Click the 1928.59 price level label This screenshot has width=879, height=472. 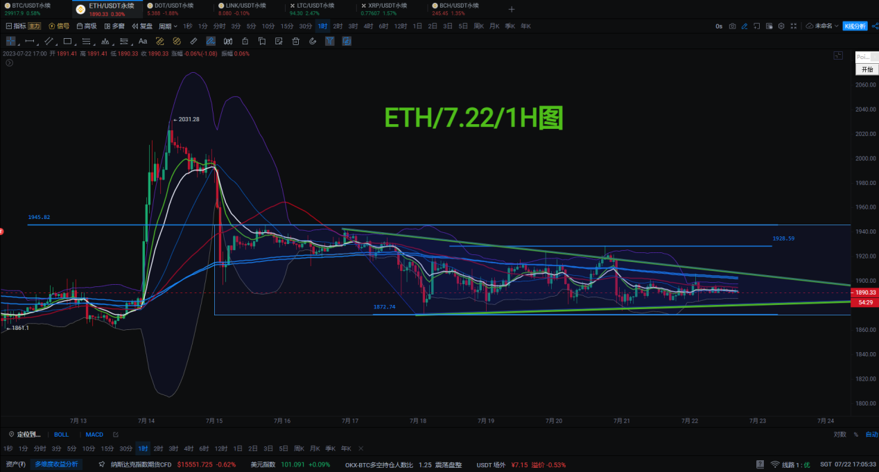click(783, 238)
